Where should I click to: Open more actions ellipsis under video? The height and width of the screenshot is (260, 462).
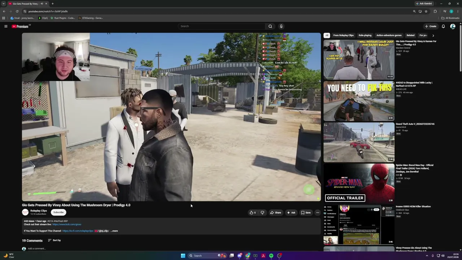[x=318, y=213]
